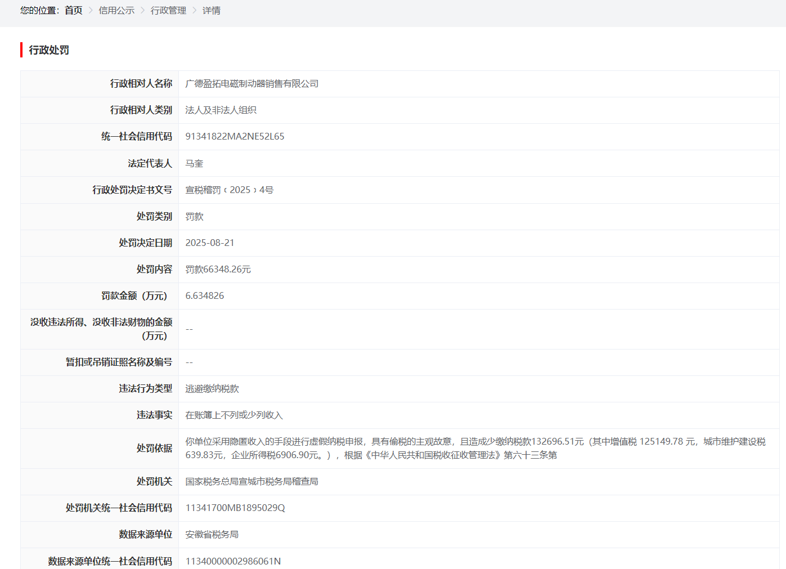Click the 处罚依据 paragraph text
The height and width of the screenshot is (569, 786).
475,449
